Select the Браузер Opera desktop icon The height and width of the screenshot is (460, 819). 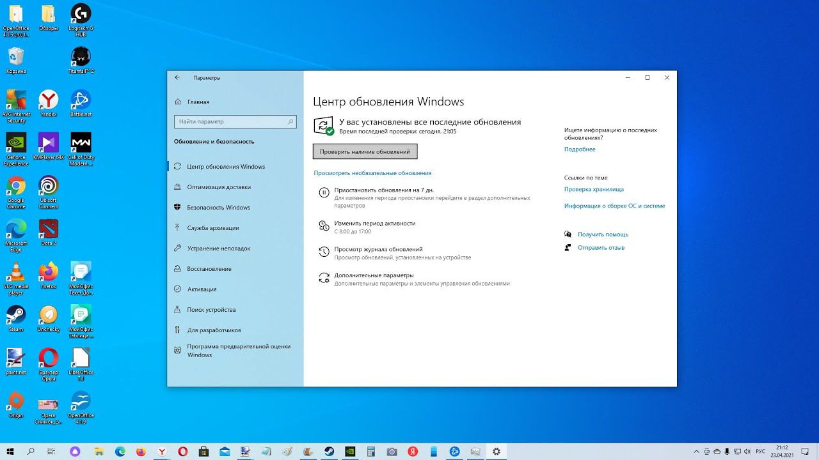point(48,365)
